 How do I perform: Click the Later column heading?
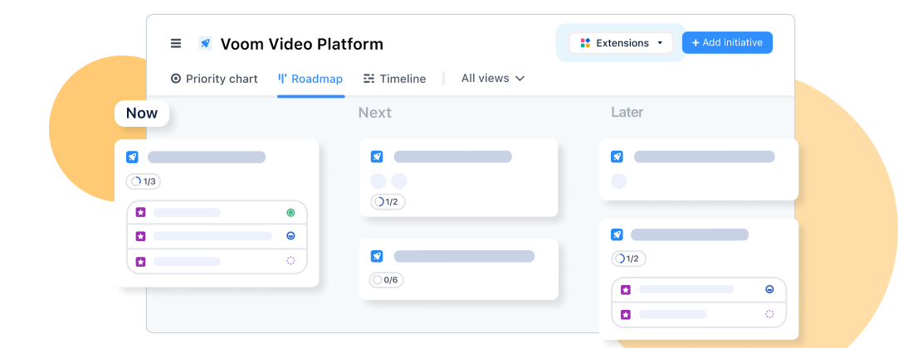(627, 113)
